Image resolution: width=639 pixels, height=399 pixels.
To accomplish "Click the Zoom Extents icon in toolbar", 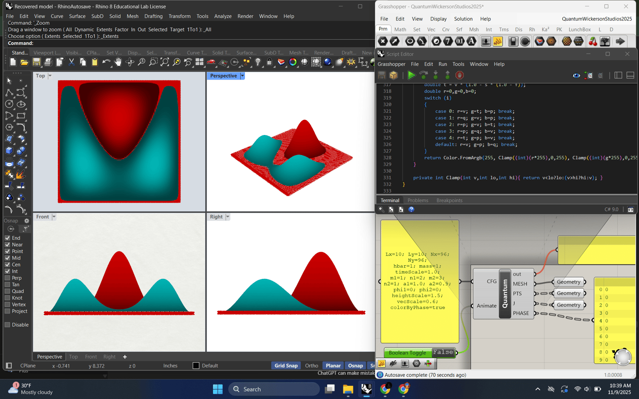I will tap(164, 62).
